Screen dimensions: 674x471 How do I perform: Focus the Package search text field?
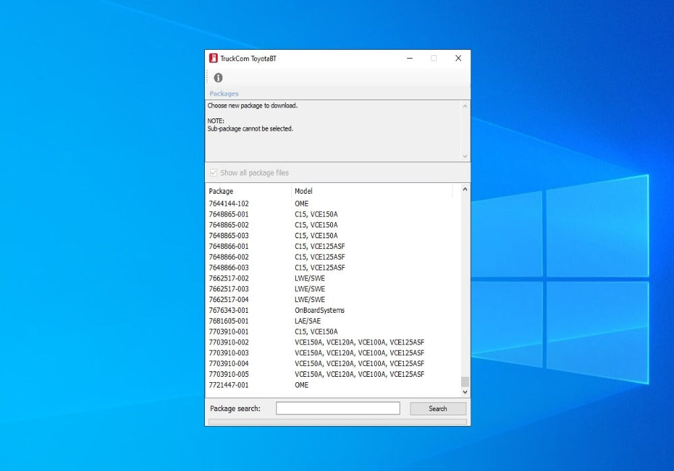[x=338, y=408]
